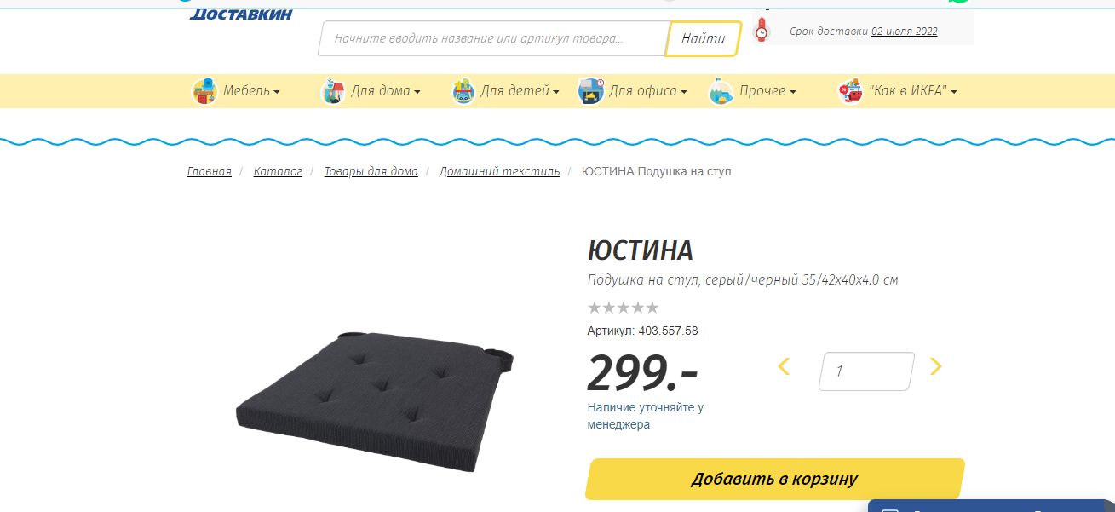Click the Мебель furniture category icon
This screenshot has width=1115, height=512.
click(x=204, y=91)
